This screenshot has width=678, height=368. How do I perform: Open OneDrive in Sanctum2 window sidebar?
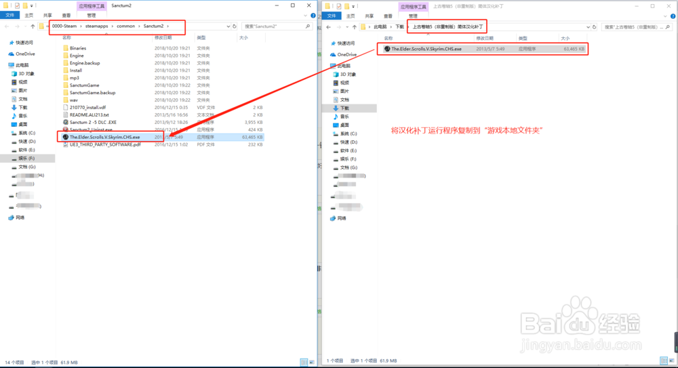coord(25,54)
